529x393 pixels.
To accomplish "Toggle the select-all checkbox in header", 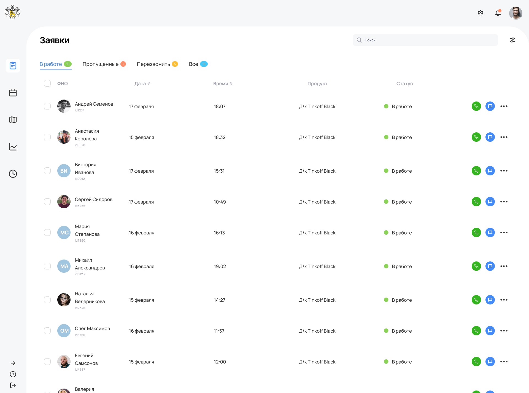I will pyautogui.click(x=47, y=83).
